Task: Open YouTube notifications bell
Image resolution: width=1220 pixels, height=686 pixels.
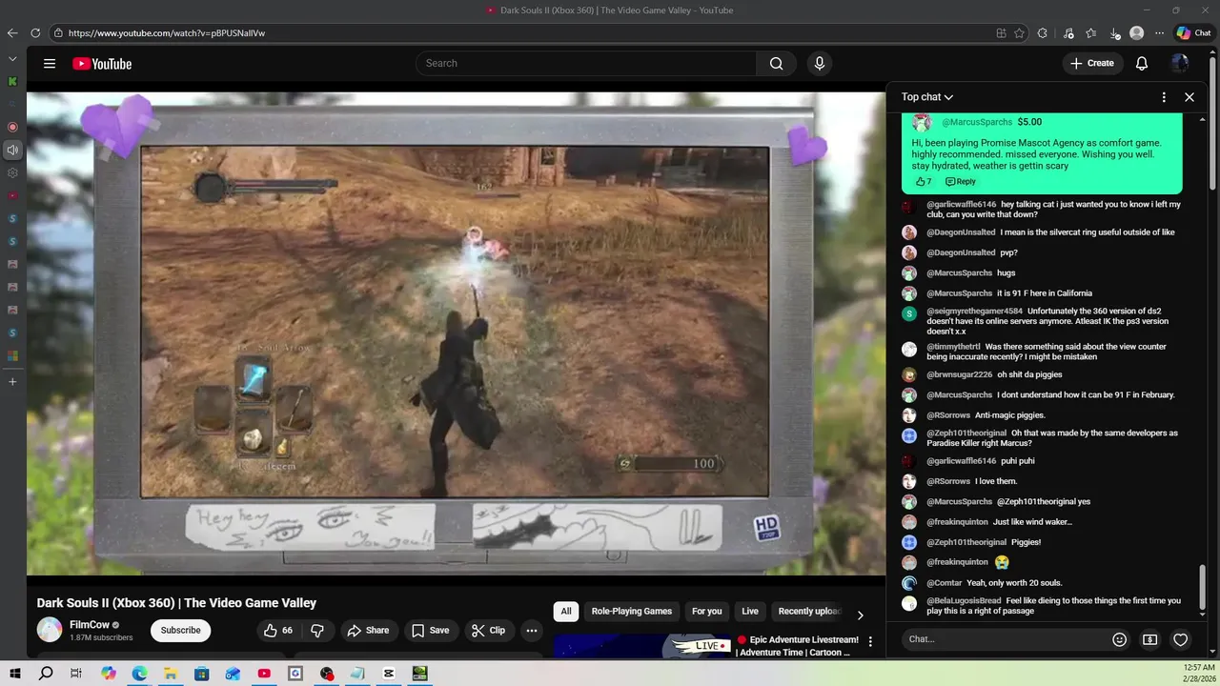Action: (x=1141, y=64)
